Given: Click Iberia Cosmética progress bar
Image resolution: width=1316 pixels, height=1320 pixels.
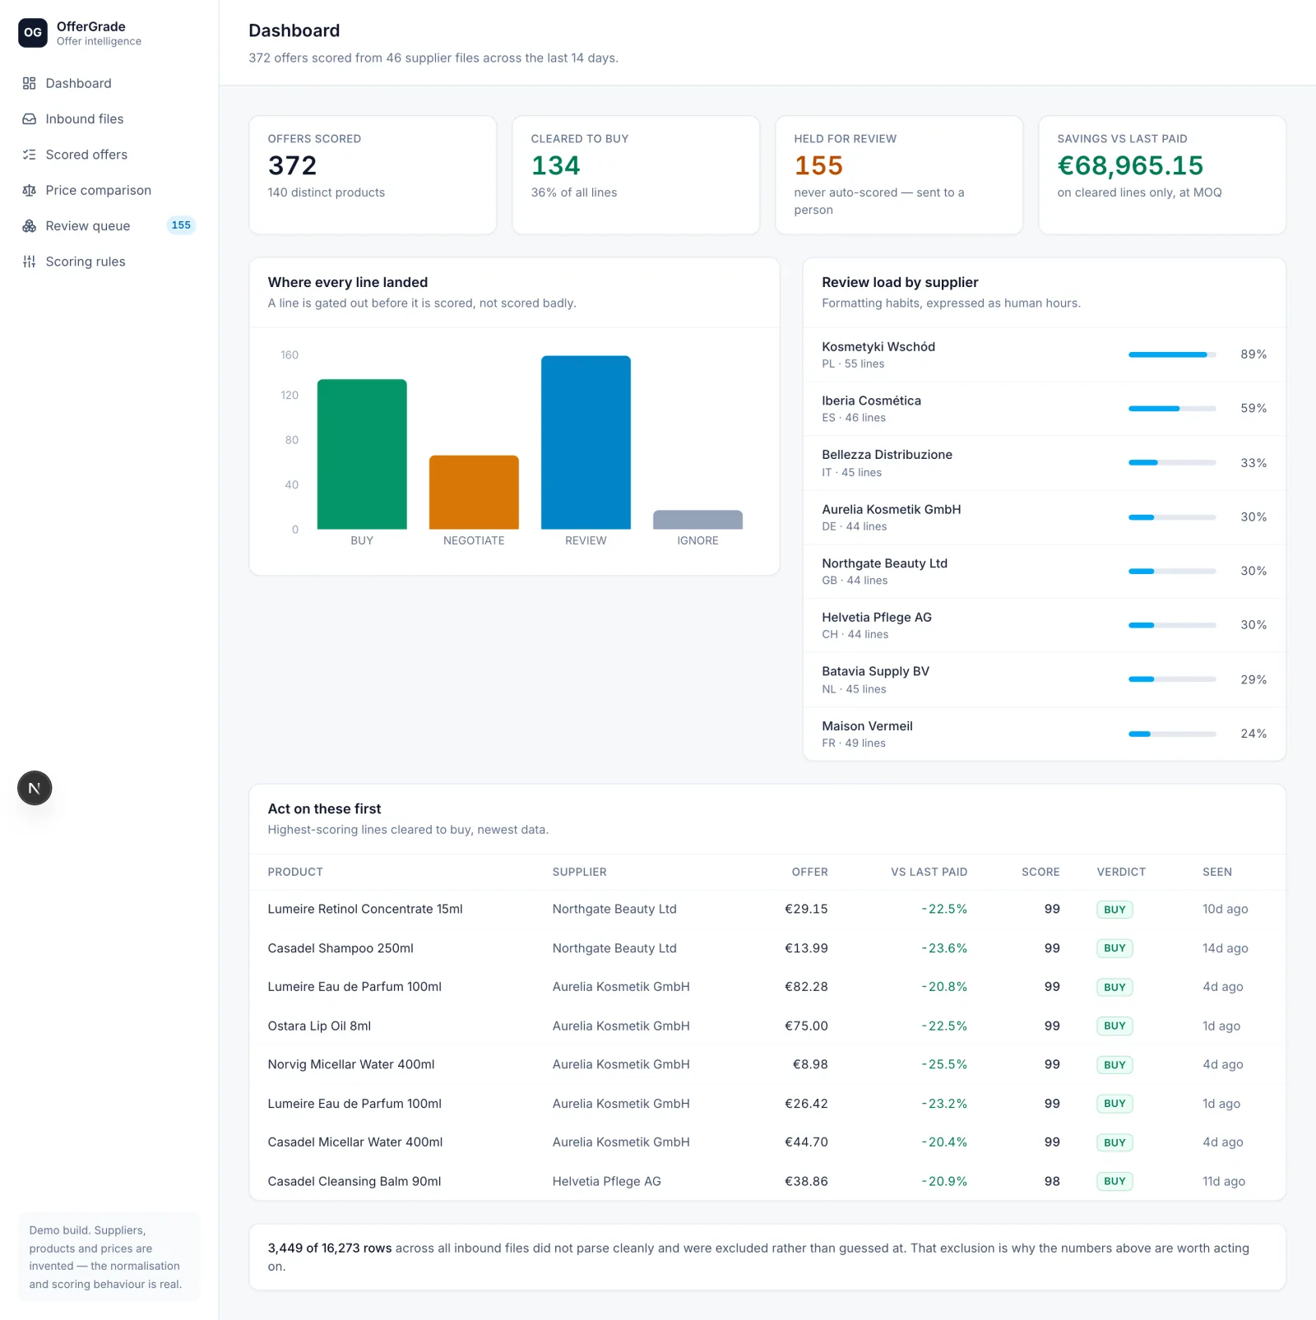Looking at the screenshot, I should coord(1172,409).
